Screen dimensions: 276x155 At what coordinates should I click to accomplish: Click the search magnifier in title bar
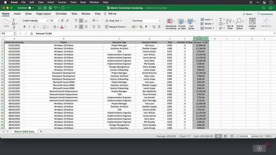coord(263,8)
